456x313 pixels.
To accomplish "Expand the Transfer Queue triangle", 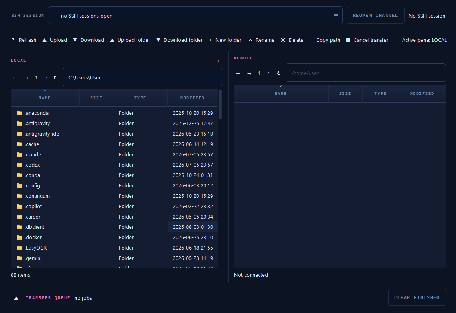I will (16, 298).
